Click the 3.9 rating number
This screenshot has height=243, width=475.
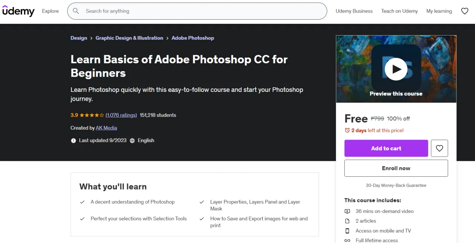click(x=74, y=115)
